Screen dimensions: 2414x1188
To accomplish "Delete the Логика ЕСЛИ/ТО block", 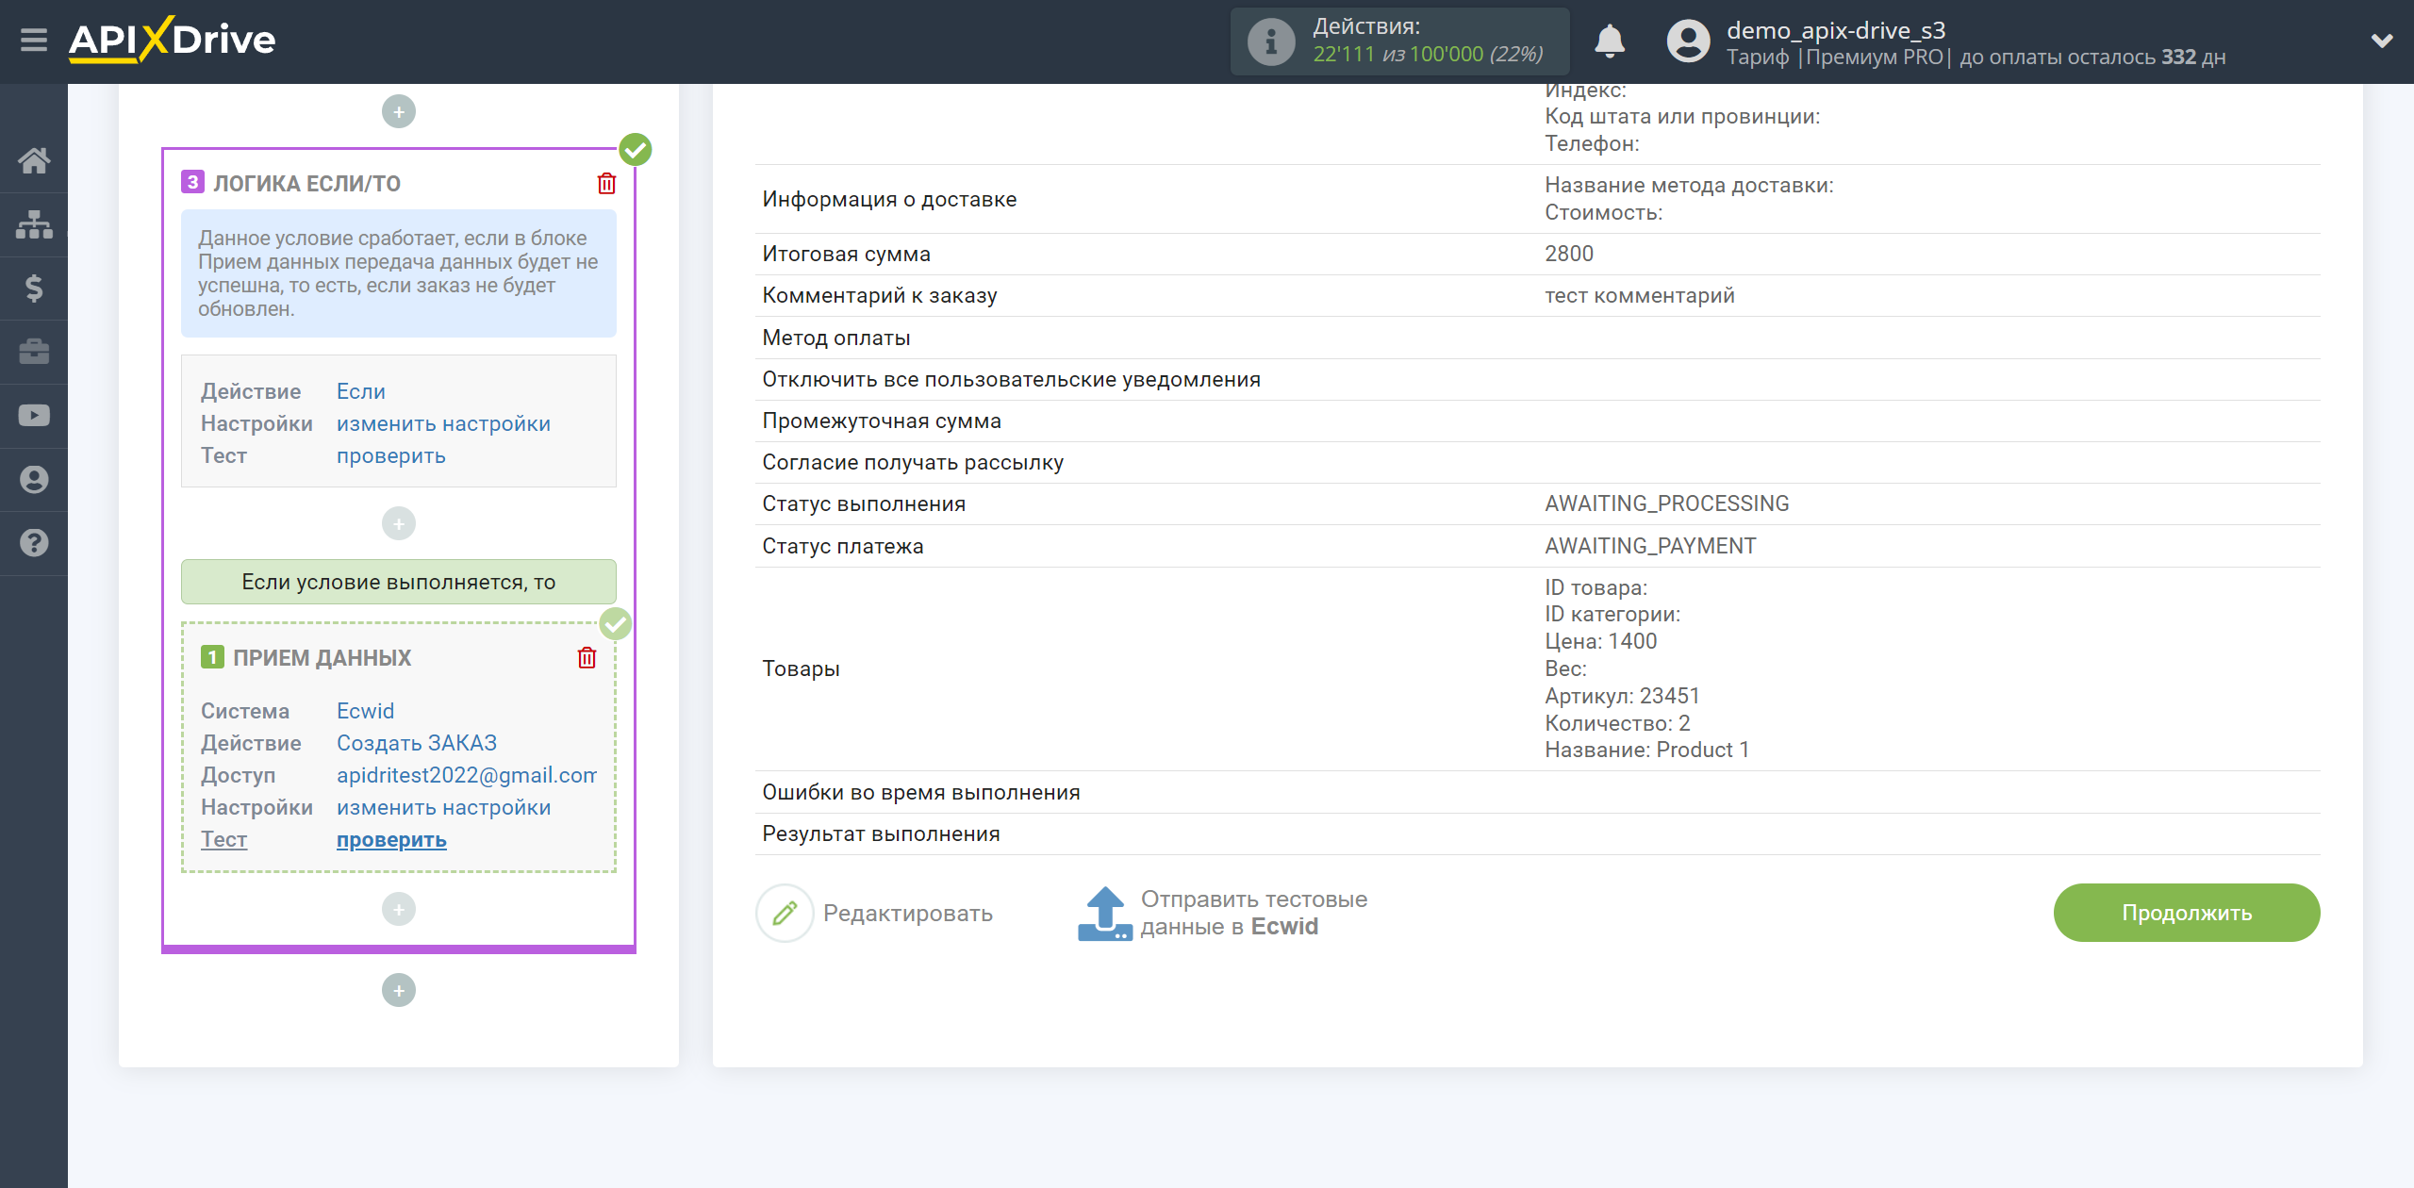I will (606, 183).
